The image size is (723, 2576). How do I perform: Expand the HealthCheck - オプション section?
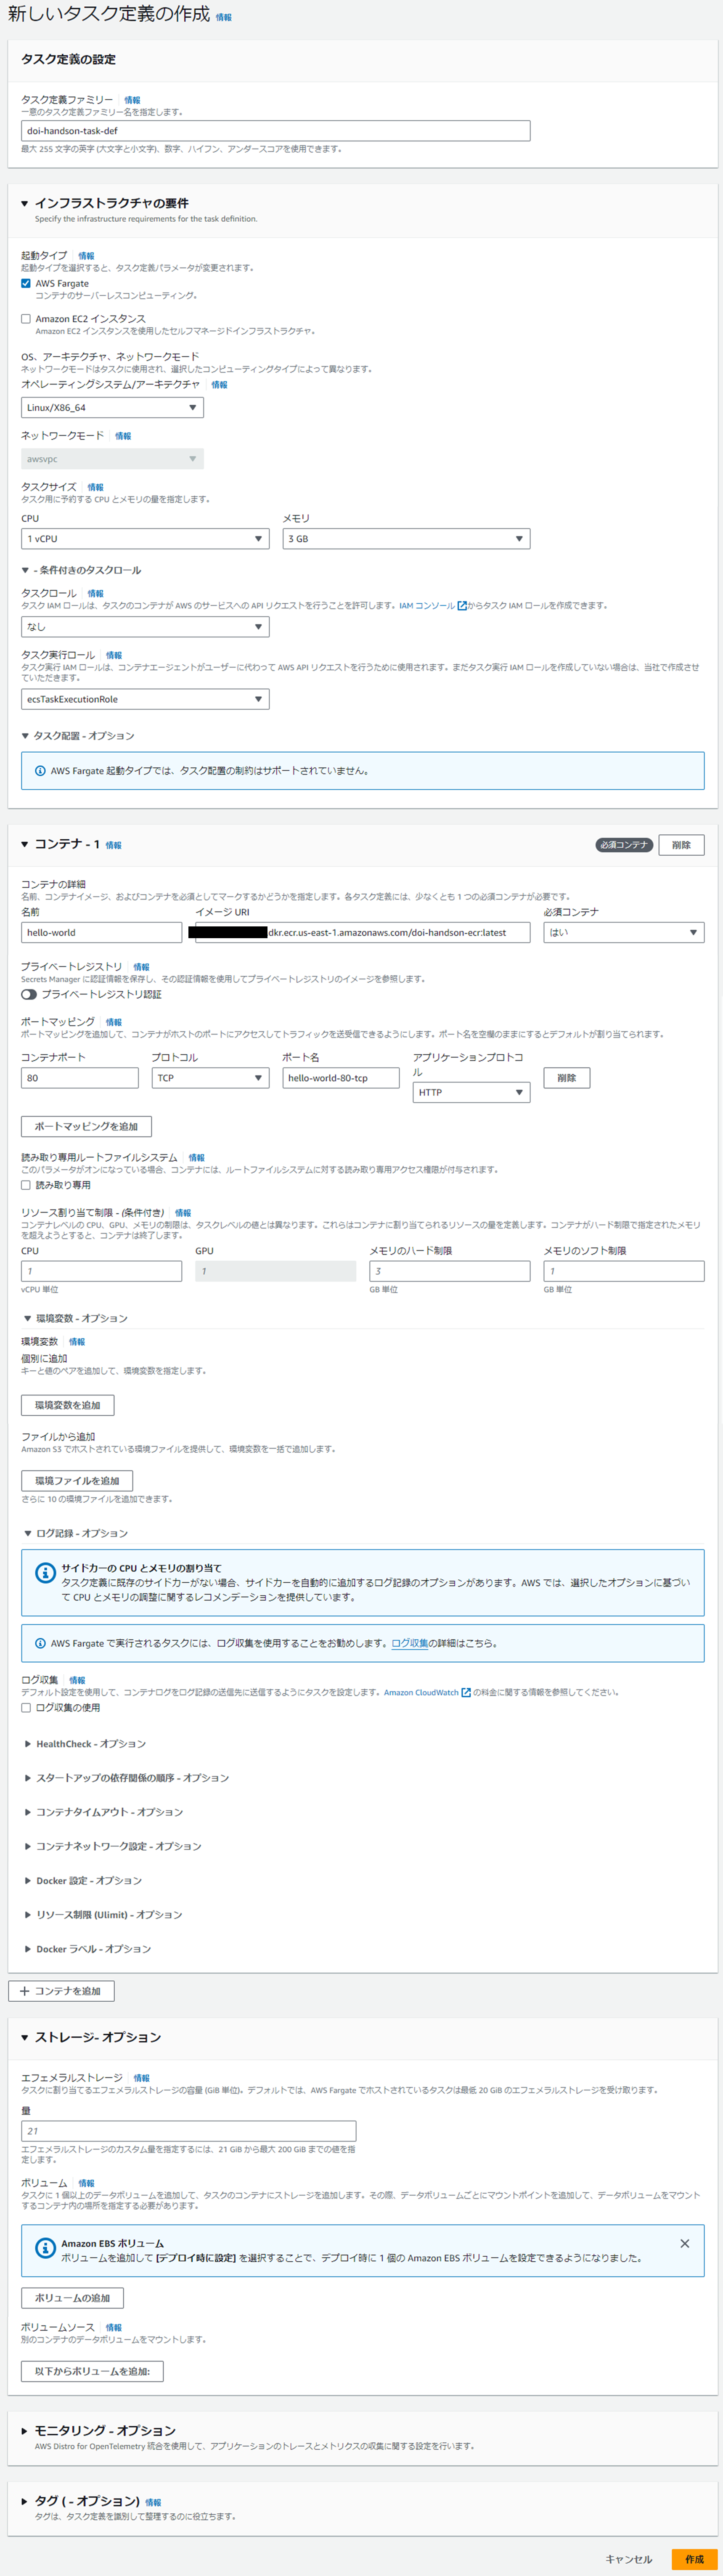point(28,1744)
